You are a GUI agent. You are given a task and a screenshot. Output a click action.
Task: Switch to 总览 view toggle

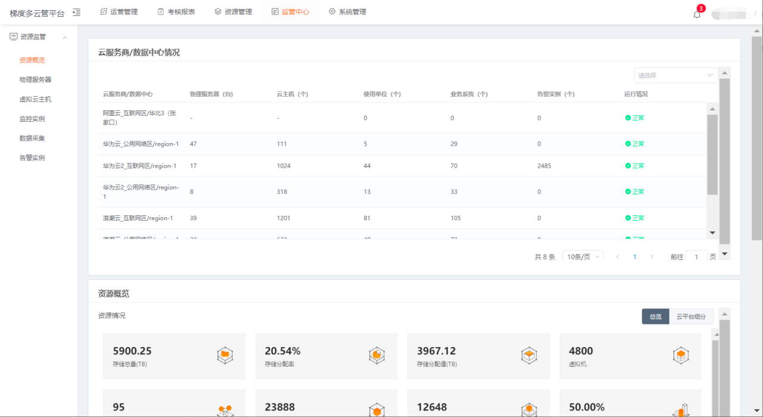tap(655, 317)
